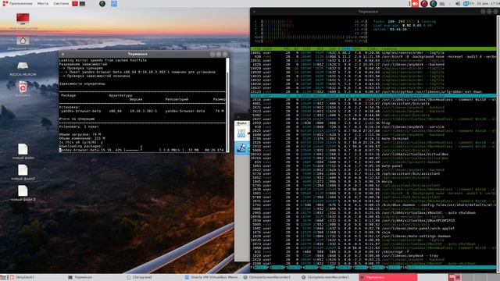Click the Swp usage meter bar in htop
Image resolution: width=500 pixels, height=281 pixels.
pos(311,41)
